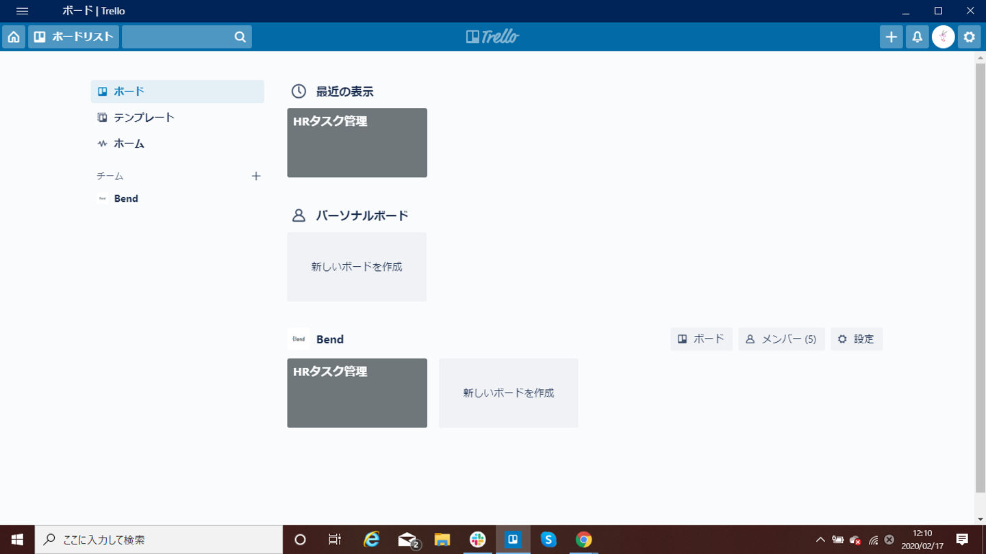Create new board under パーソナルボード

pyautogui.click(x=357, y=267)
